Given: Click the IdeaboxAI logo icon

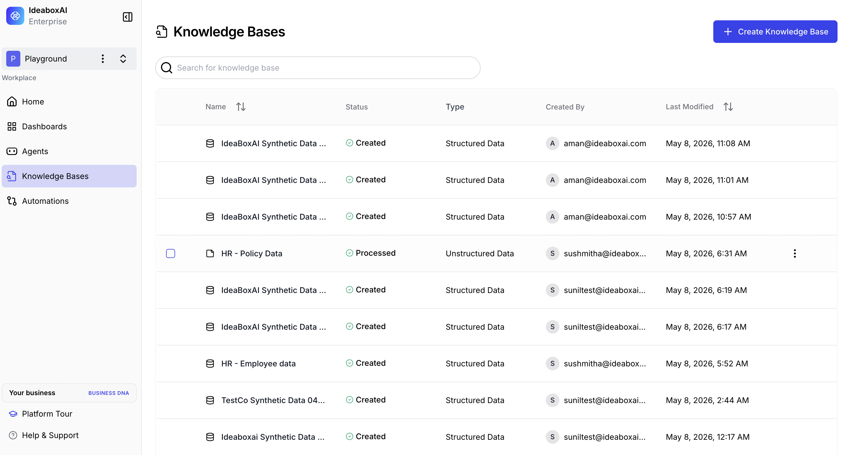Looking at the screenshot, I should [15, 16].
